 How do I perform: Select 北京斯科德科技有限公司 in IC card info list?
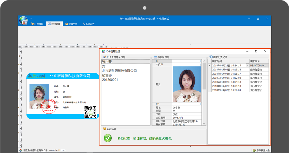126,71
